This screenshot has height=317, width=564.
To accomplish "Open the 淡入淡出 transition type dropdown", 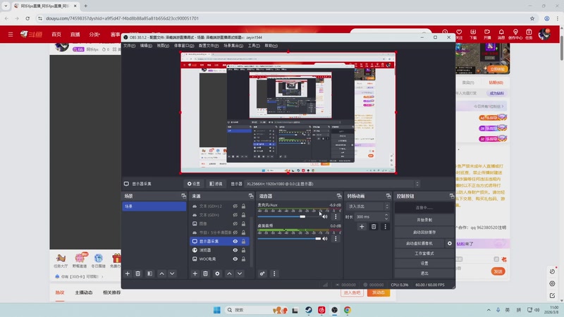I will pyautogui.click(x=367, y=206).
